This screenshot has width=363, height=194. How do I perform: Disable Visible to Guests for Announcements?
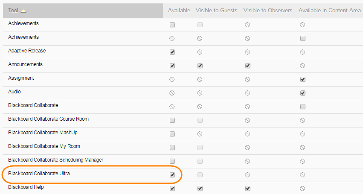[200, 66]
